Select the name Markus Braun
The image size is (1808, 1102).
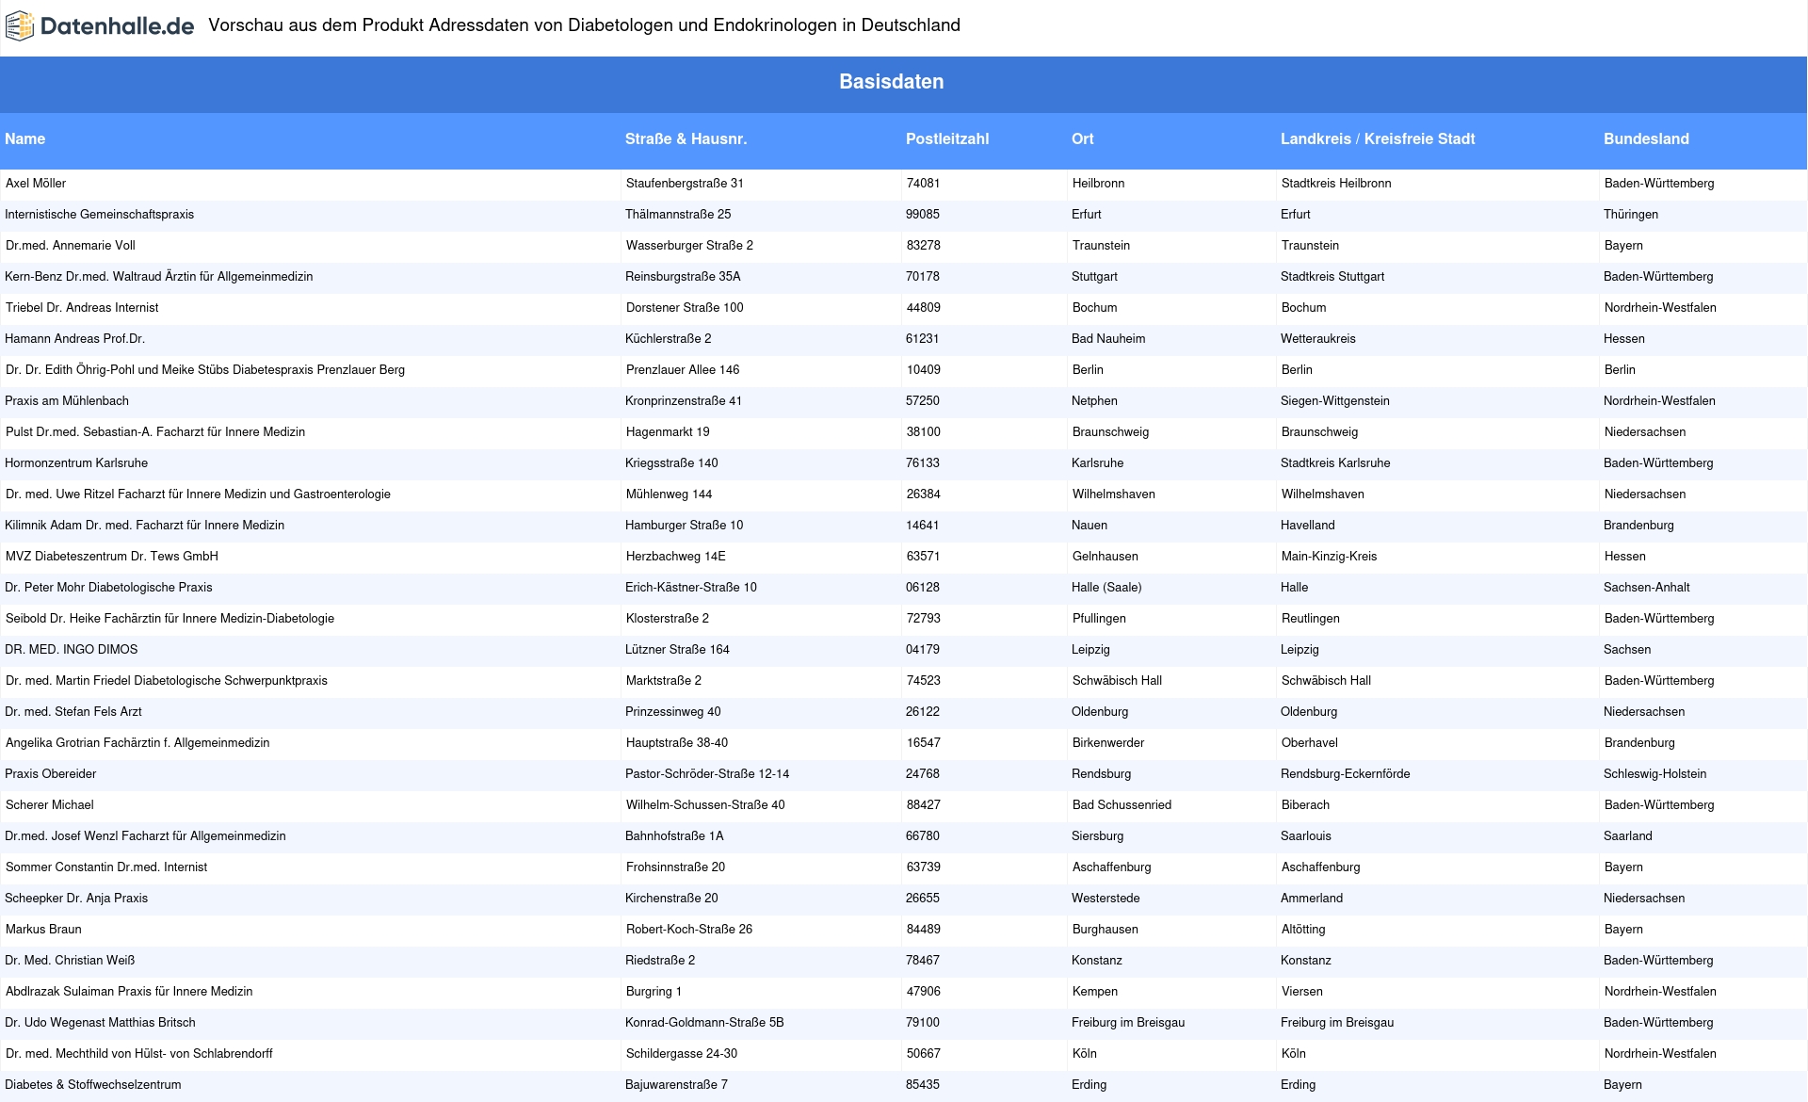tap(43, 930)
